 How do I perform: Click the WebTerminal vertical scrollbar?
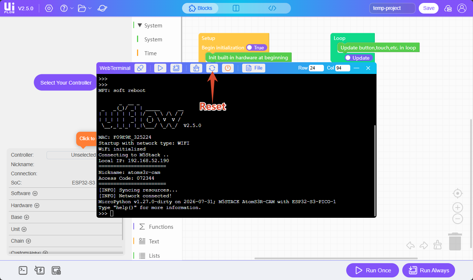(x=374, y=170)
